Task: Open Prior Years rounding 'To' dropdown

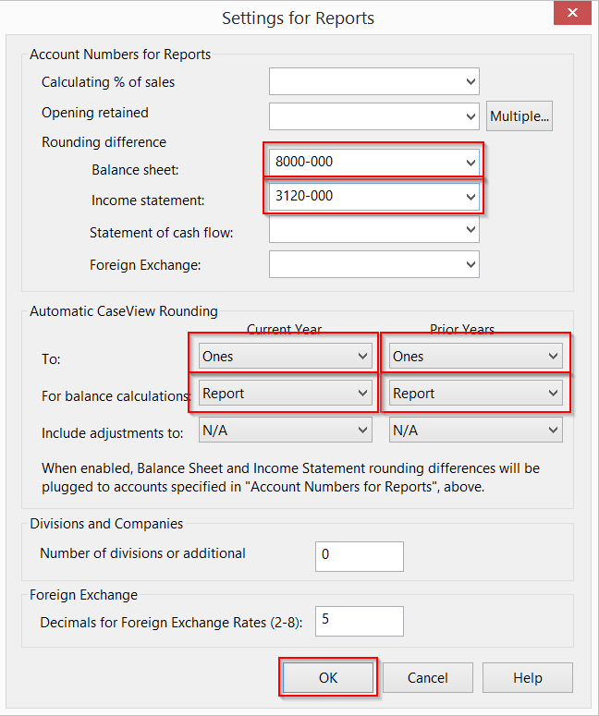Action: click(x=475, y=357)
